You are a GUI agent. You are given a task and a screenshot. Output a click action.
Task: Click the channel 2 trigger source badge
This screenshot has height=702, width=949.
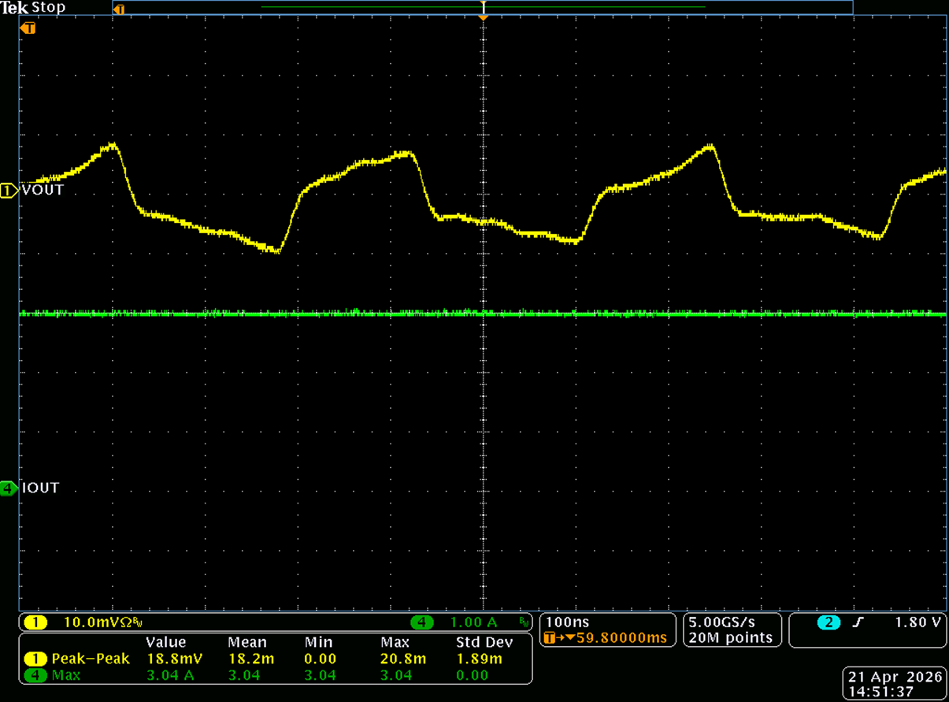pyautogui.click(x=828, y=622)
